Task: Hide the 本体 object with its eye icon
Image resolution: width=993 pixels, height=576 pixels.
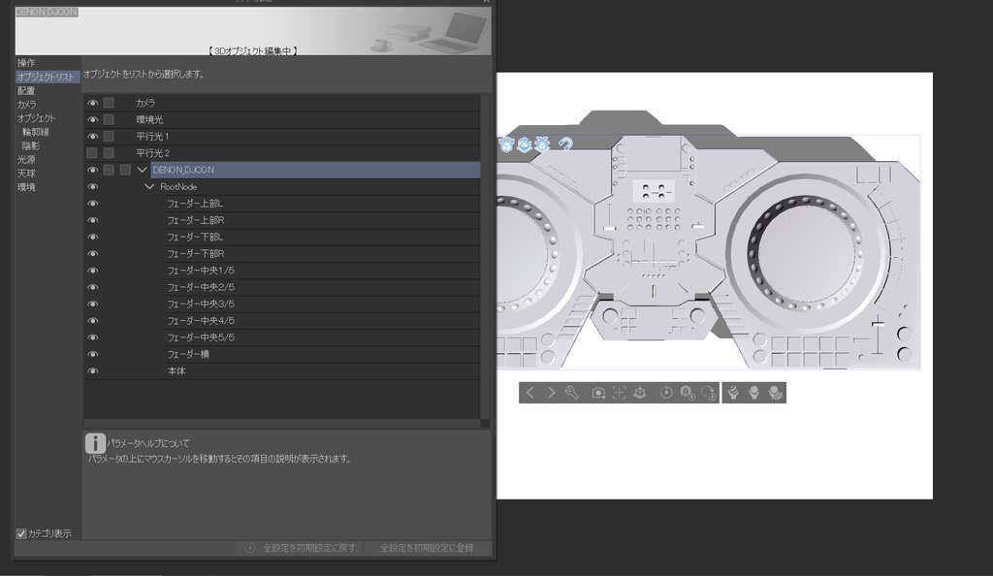Action: pyautogui.click(x=91, y=370)
